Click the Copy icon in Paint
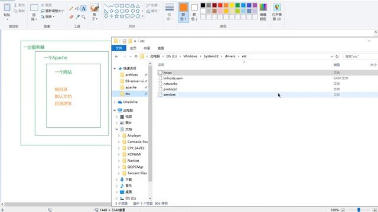Viewport: 378px width, 212px height. 16,11
